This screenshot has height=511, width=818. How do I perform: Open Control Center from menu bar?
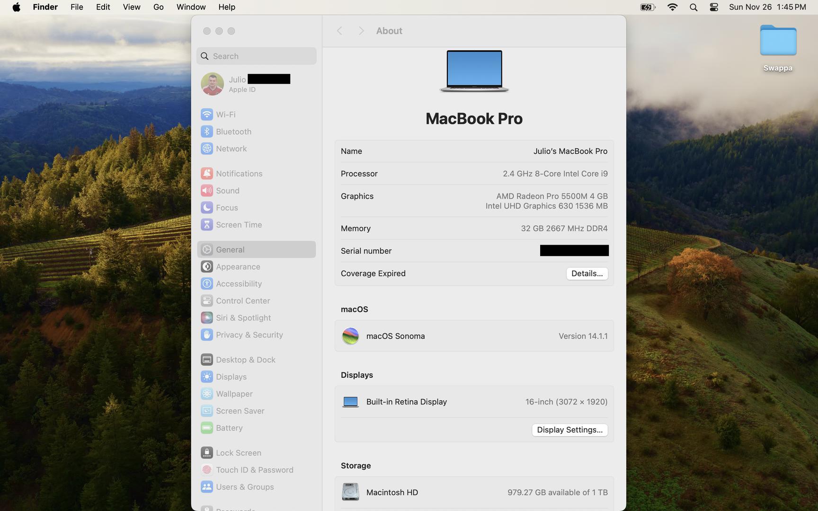[714, 7]
